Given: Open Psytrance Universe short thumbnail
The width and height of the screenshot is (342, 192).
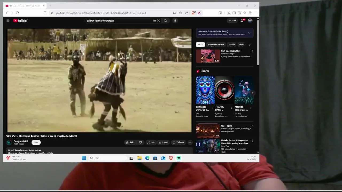Looking at the screenshot, I should coord(205,90).
